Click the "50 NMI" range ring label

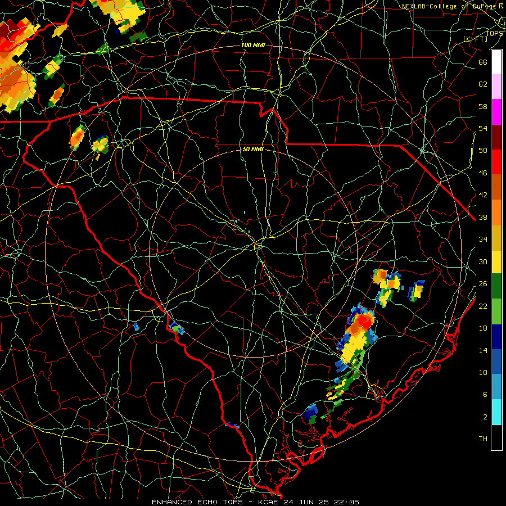click(253, 149)
